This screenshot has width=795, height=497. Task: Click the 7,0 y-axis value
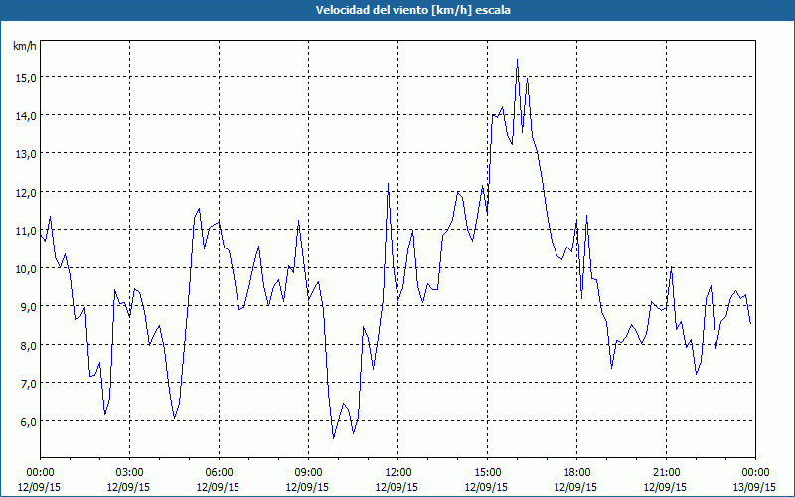(28, 384)
